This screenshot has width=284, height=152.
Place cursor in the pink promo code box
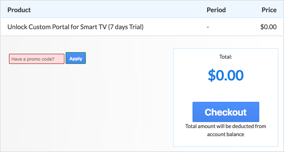(36, 59)
